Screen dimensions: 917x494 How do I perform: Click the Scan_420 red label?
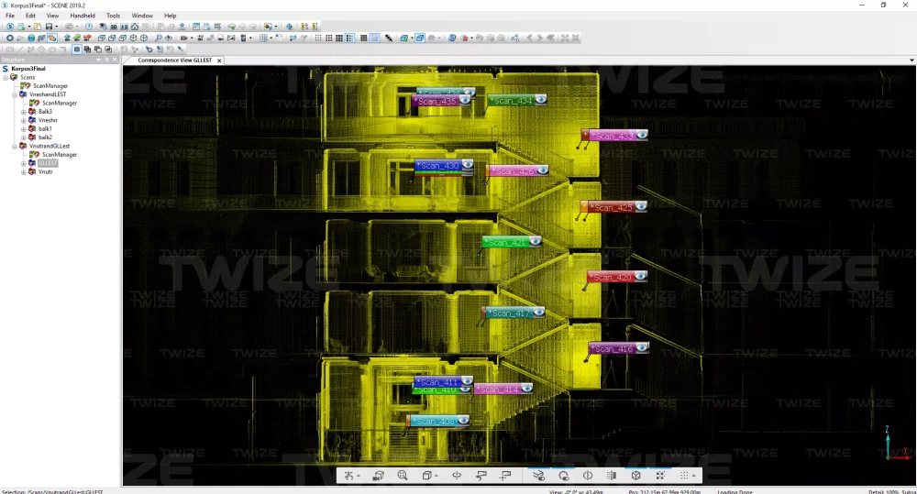point(613,277)
